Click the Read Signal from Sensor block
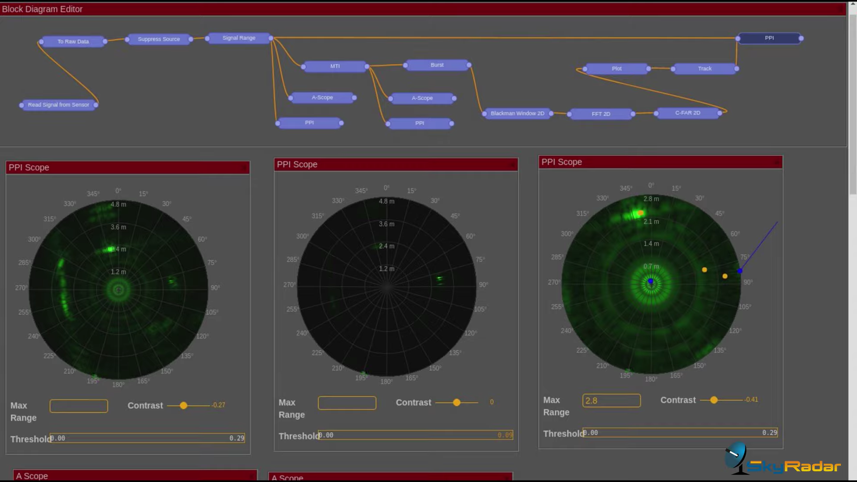 pos(58,105)
